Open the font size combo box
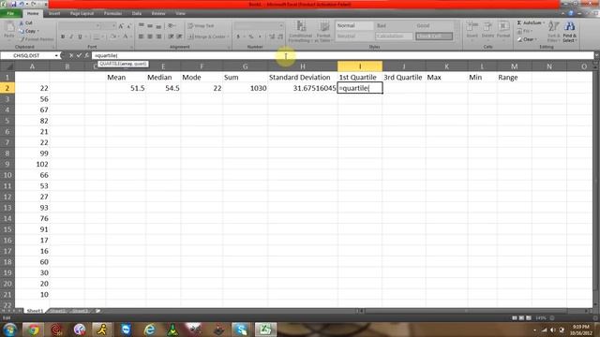Screen dimensions: 600x337 (109, 26)
